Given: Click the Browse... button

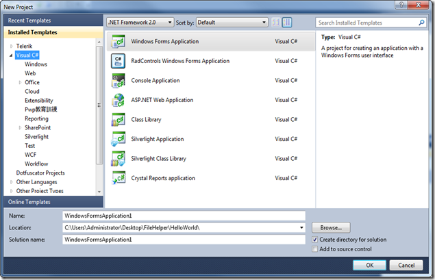Looking at the screenshot, I should (x=331, y=228).
